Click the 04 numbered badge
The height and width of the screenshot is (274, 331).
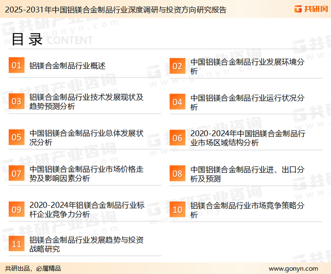[177, 102]
